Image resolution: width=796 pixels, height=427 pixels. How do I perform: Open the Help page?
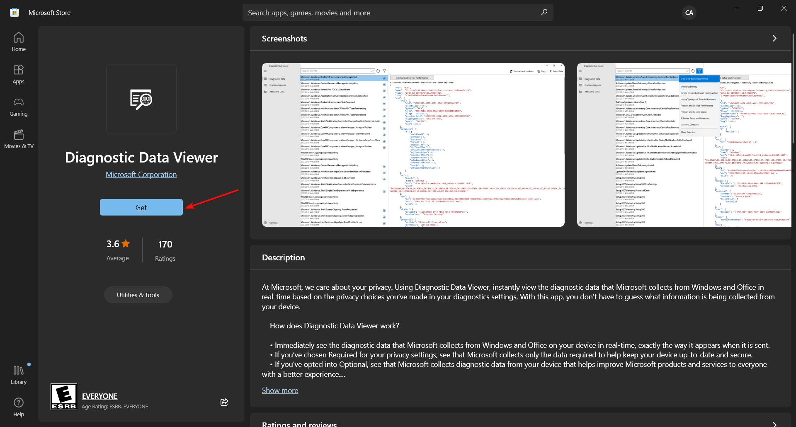click(19, 407)
